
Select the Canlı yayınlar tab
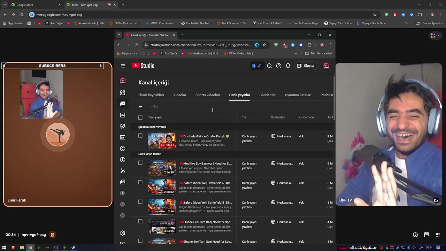click(x=240, y=95)
